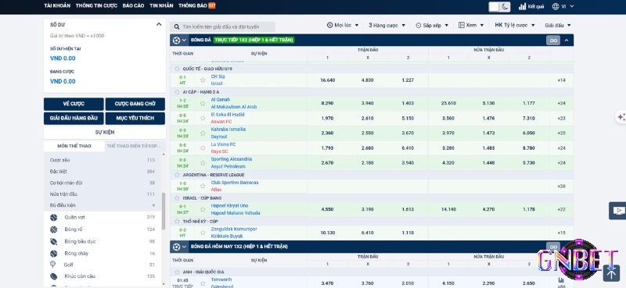Switch to the Thể thao điện tử tab

coord(135,146)
